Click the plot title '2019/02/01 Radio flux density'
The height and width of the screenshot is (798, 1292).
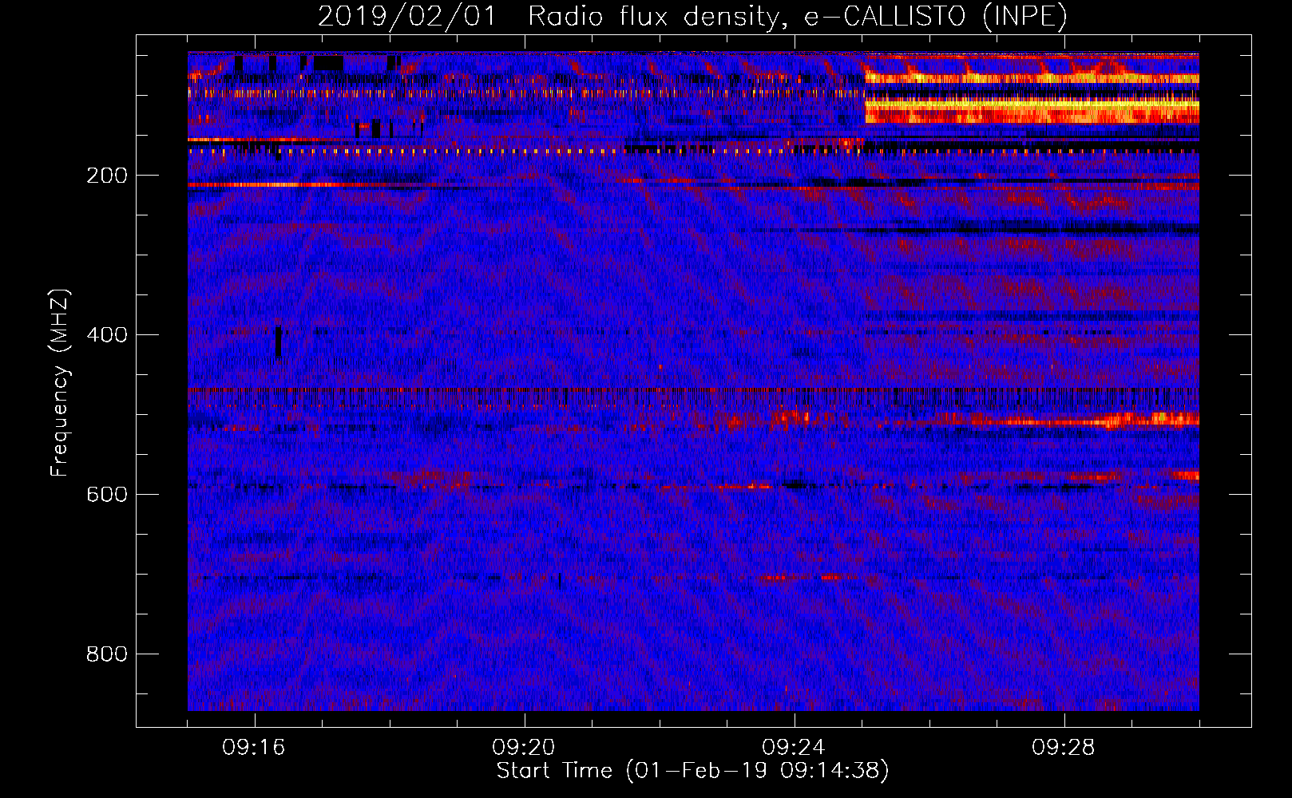pos(693,17)
